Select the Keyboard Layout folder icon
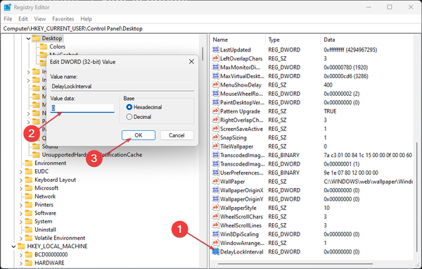Screen dimensions: 422x269 tap(29, 180)
